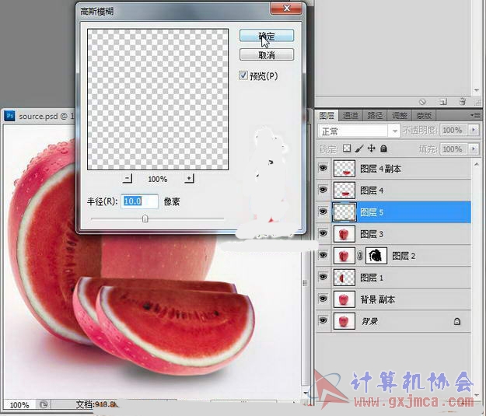Expand the fill 100% slider arrow

(x=474, y=149)
